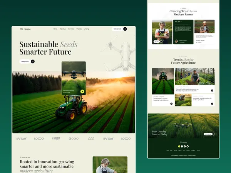Click the star rating on the green testimonial card

point(178,22)
